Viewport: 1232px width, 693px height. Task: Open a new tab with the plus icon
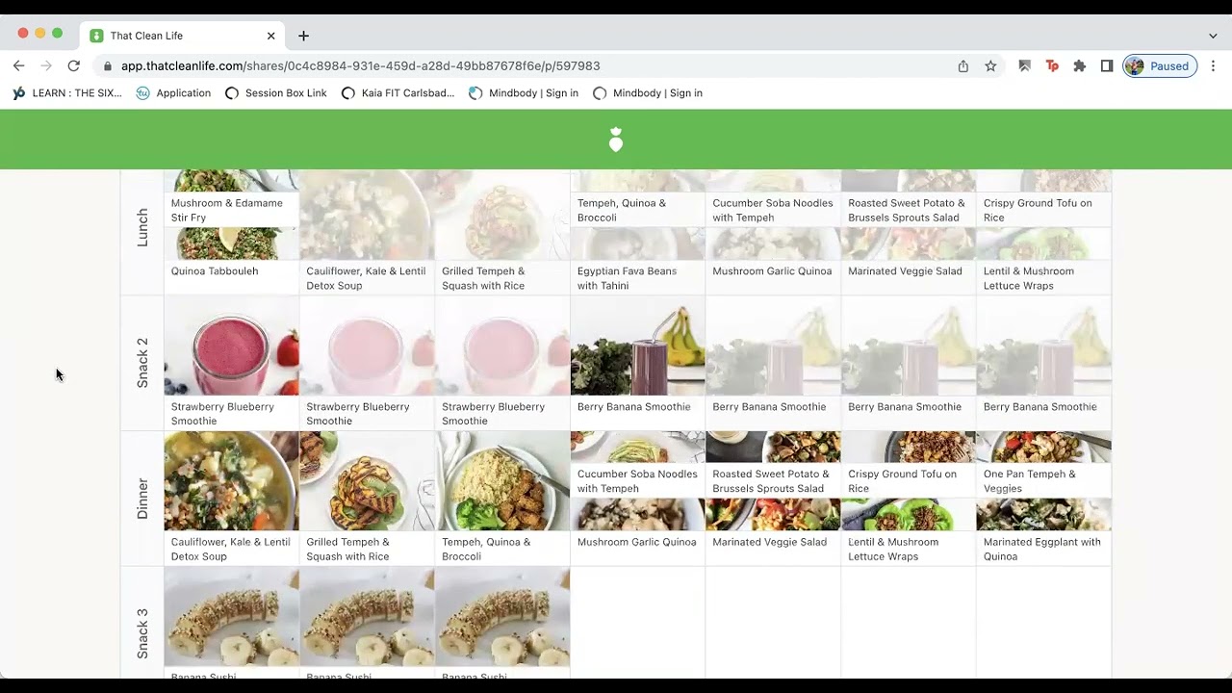[x=303, y=36]
